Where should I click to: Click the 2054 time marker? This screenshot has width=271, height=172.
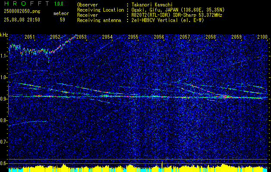tap(107, 37)
